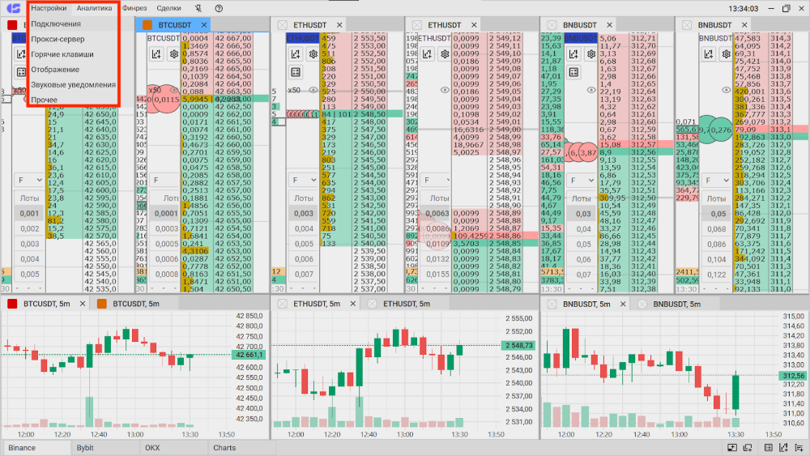The image size is (810, 456).
Task: Open settings gear in active BTCUSDT order book
Action: pyautogui.click(x=173, y=54)
